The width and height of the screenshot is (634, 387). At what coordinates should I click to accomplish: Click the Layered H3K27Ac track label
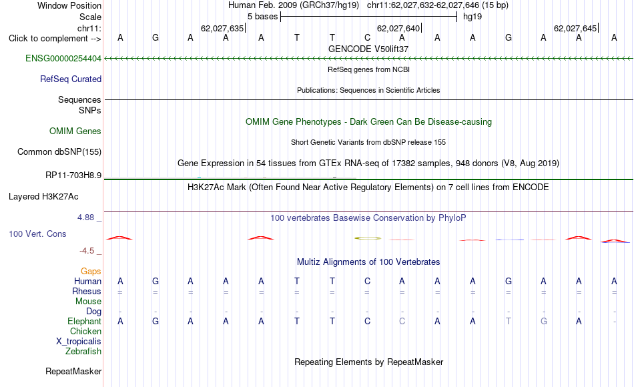tap(43, 197)
